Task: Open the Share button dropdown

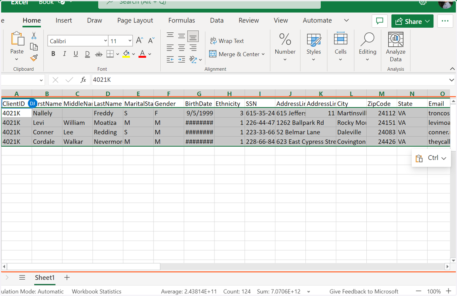Action: click(412, 21)
